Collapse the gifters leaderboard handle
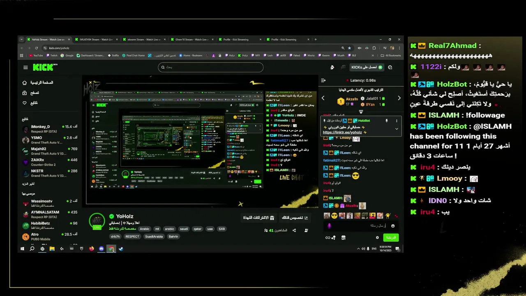The height and width of the screenshot is (296, 526). (361, 111)
